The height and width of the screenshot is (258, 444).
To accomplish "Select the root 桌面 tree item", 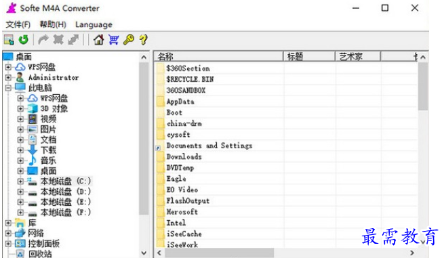I will point(24,57).
